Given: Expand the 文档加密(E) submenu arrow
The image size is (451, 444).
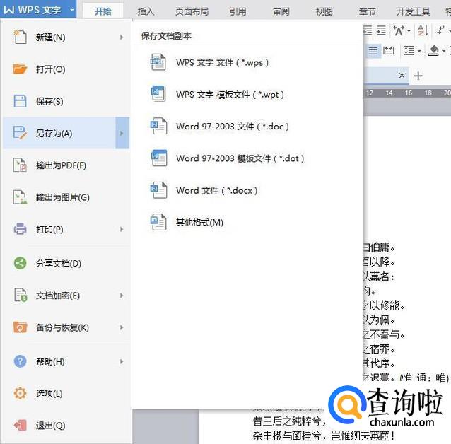Looking at the screenshot, I should click(x=122, y=296).
